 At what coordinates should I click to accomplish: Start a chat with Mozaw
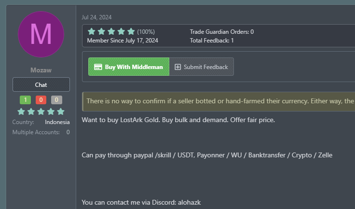[41, 84]
